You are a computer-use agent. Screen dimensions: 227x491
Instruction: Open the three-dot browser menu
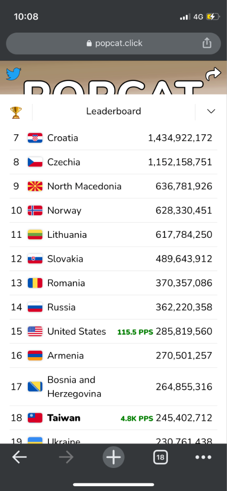pos(203,457)
